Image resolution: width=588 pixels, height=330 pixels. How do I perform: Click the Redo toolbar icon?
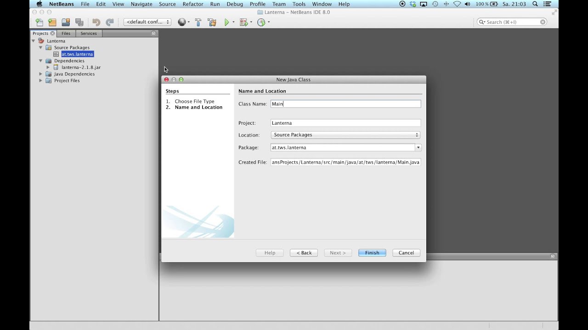109,22
